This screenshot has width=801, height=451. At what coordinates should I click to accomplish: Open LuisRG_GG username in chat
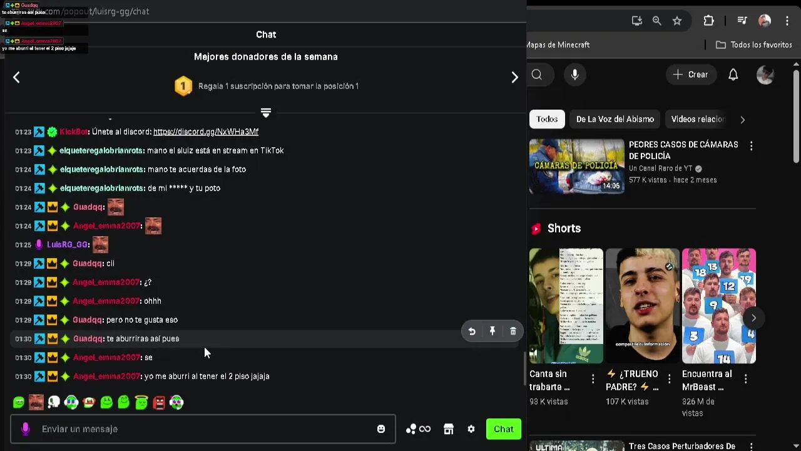coord(68,244)
